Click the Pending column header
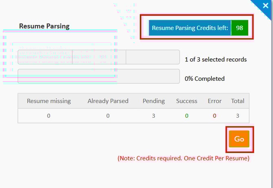The height and width of the screenshot is (188, 273). click(154, 101)
